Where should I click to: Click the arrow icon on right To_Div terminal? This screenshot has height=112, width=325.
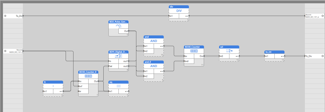322,56
